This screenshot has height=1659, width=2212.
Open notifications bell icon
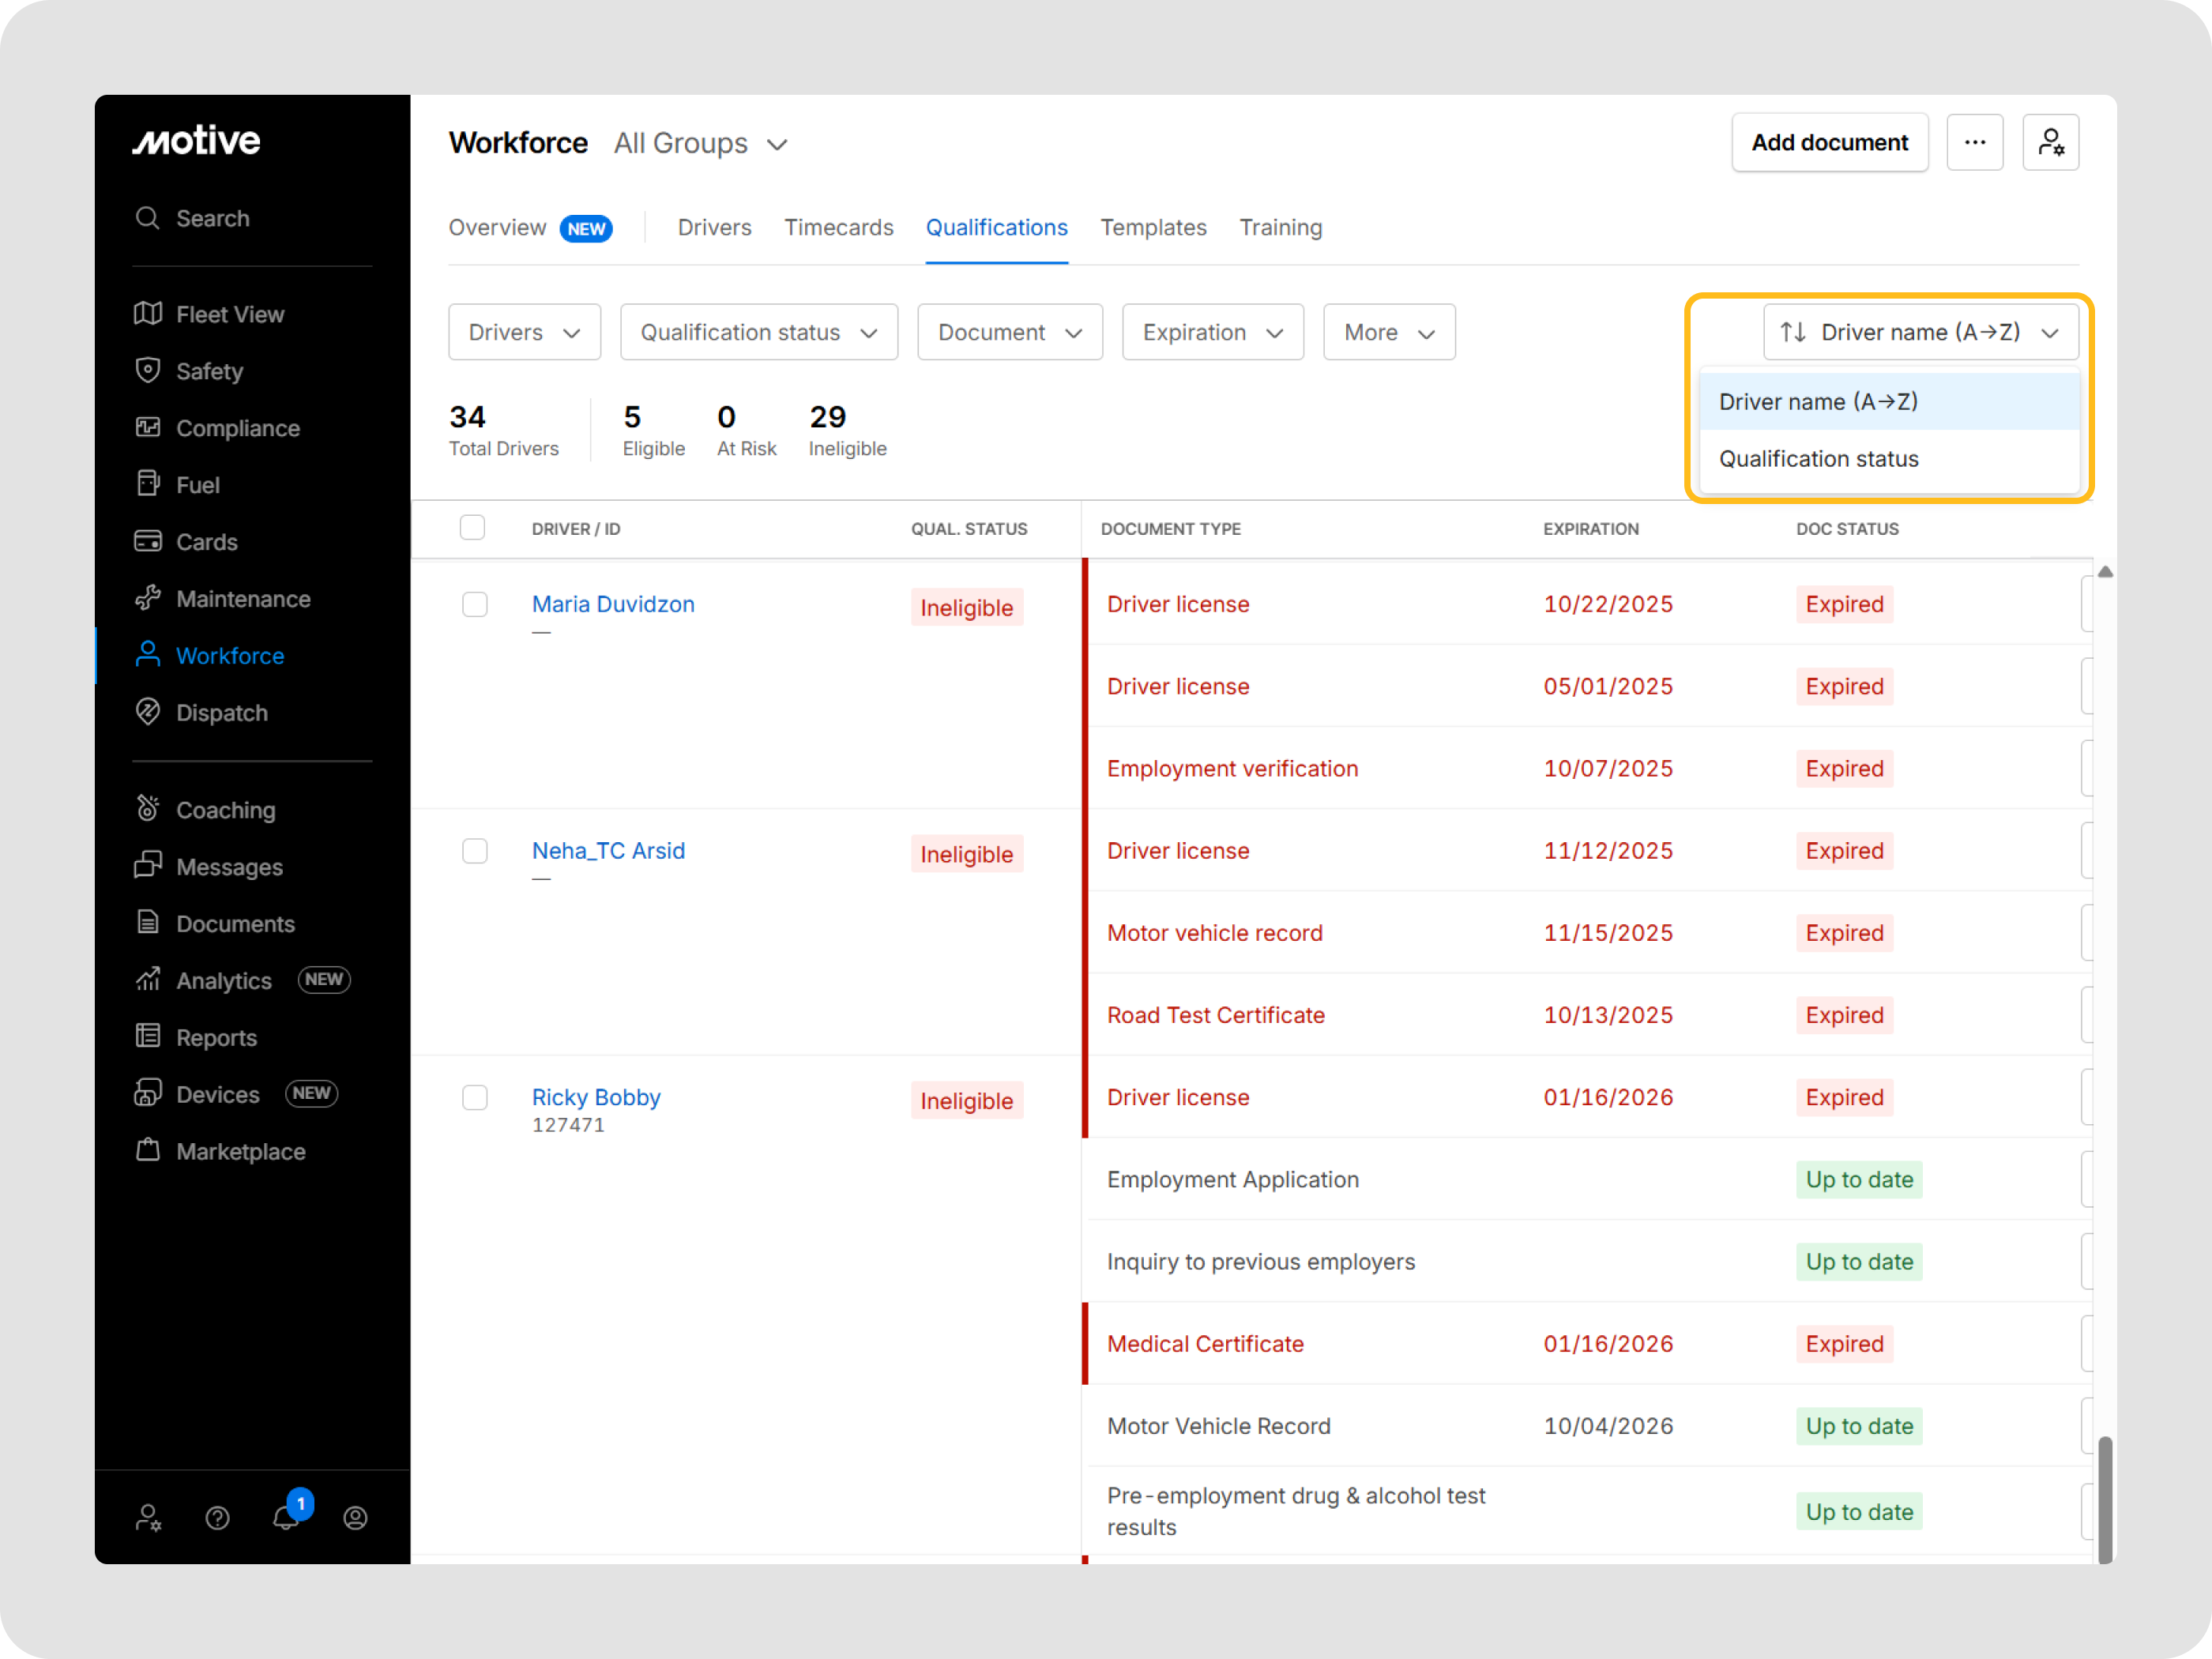click(286, 1518)
